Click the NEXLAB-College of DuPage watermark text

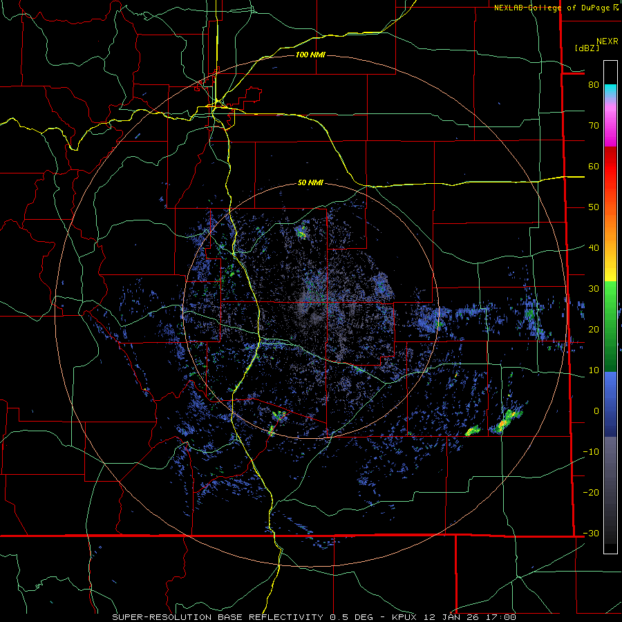tap(556, 8)
